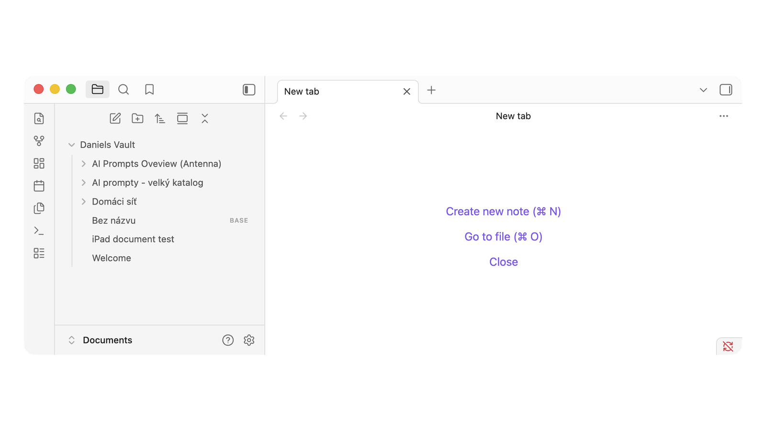The image size is (766, 431).
Task: Change the file sort order
Action: click(x=160, y=118)
